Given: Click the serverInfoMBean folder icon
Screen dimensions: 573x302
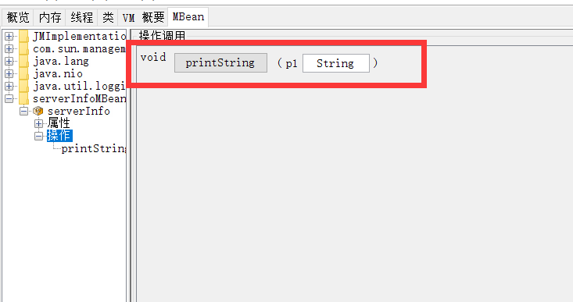Looking at the screenshot, I should [x=23, y=98].
